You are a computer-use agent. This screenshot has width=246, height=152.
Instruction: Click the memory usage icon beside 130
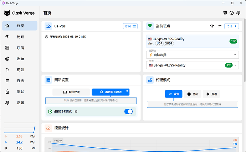(6, 148)
